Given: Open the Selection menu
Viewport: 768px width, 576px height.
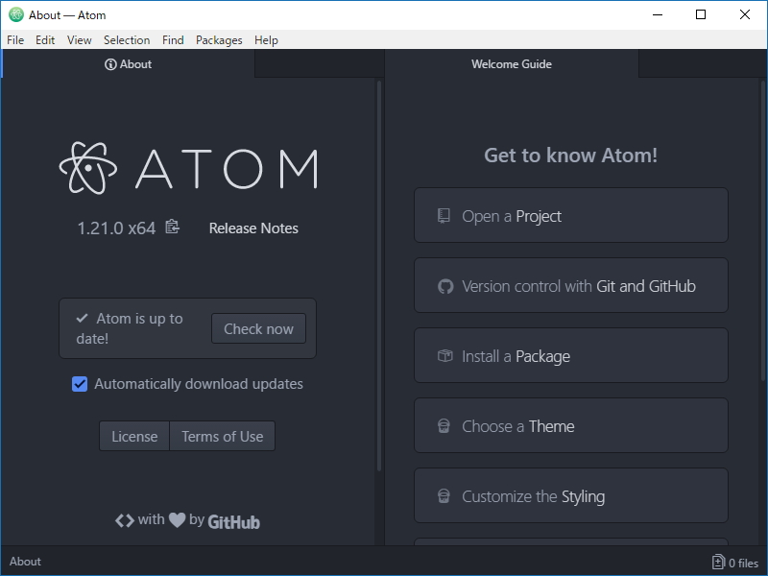Looking at the screenshot, I should (x=127, y=40).
